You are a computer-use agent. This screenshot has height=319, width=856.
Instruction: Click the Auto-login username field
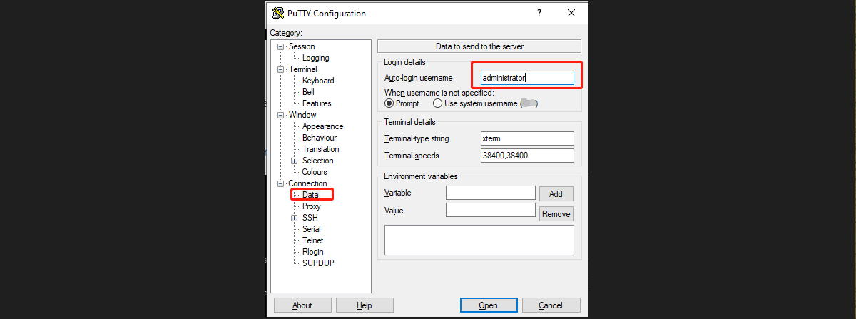click(527, 78)
